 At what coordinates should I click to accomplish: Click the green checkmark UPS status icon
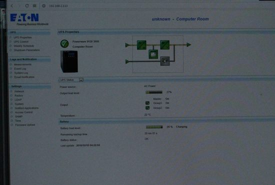pos(64,43)
